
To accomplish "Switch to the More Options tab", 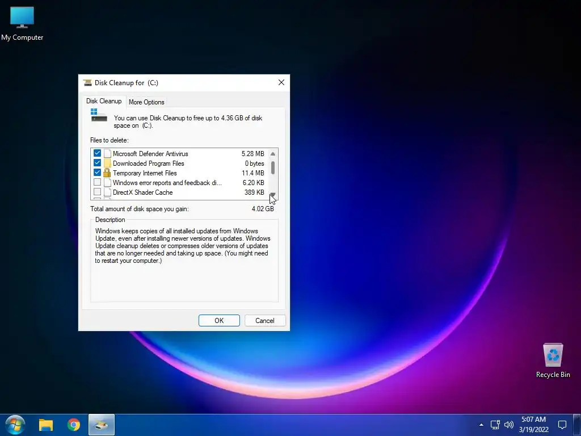I will (x=146, y=102).
